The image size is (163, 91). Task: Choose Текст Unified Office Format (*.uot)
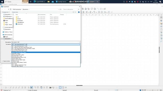pyautogui.click(x=46, y=50)
